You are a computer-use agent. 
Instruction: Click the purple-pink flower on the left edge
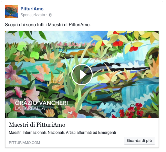point(10,72)
